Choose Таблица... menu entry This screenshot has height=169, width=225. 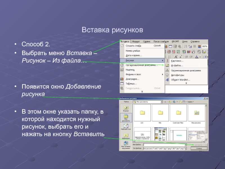point(142,83)
